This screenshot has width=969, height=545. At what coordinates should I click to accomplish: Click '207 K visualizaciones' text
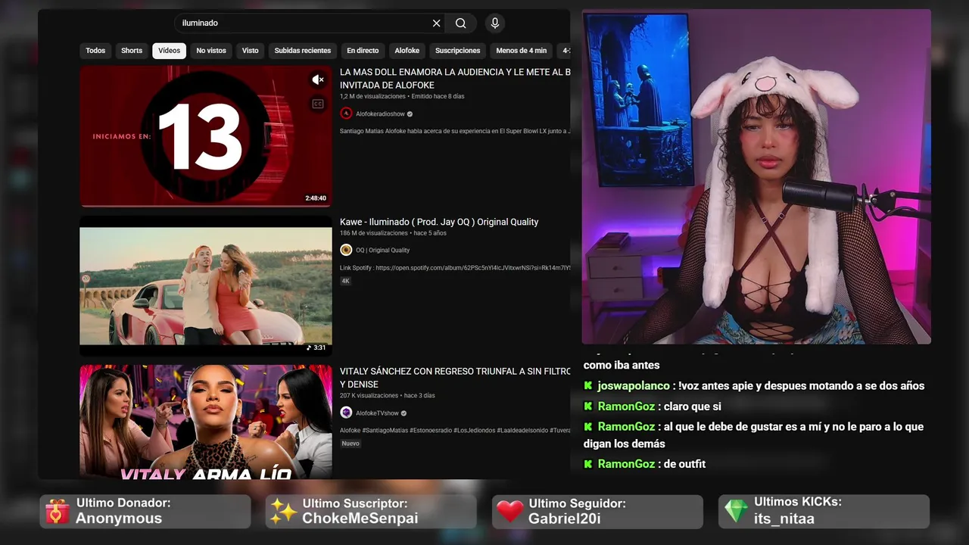[369, 396]
